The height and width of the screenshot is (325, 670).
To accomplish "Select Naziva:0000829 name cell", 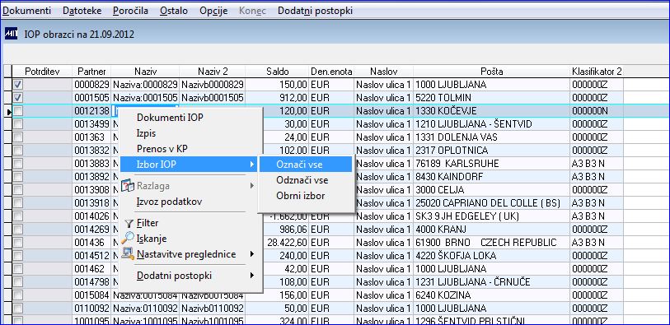I will 145,85.
